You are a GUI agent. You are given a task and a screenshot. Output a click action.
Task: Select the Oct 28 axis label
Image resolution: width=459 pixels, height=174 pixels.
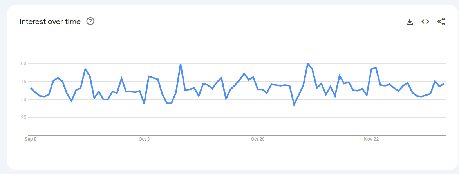[x=257, y=139]
